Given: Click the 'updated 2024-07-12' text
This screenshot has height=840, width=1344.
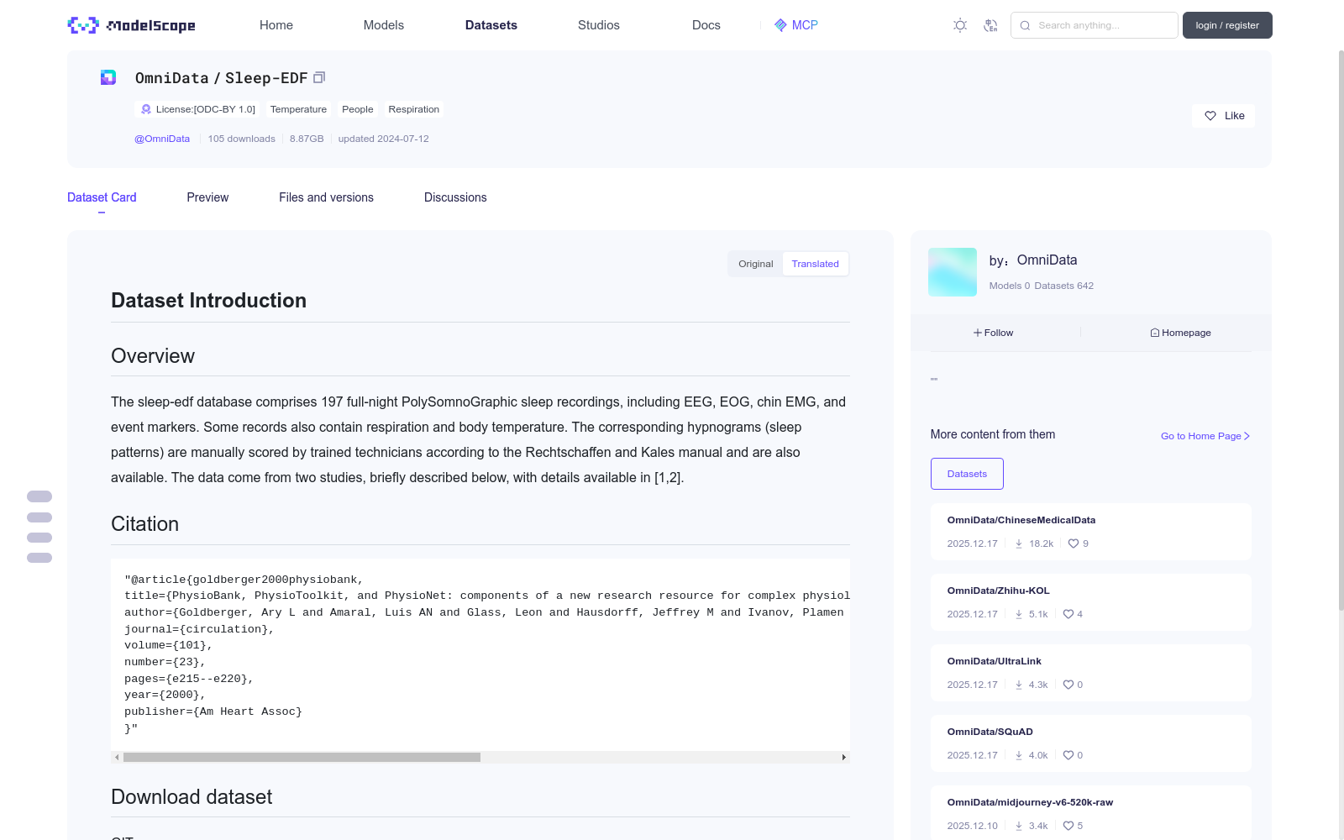Looking at the screenshot, I should pyautogui.click(x=383, y=139).
